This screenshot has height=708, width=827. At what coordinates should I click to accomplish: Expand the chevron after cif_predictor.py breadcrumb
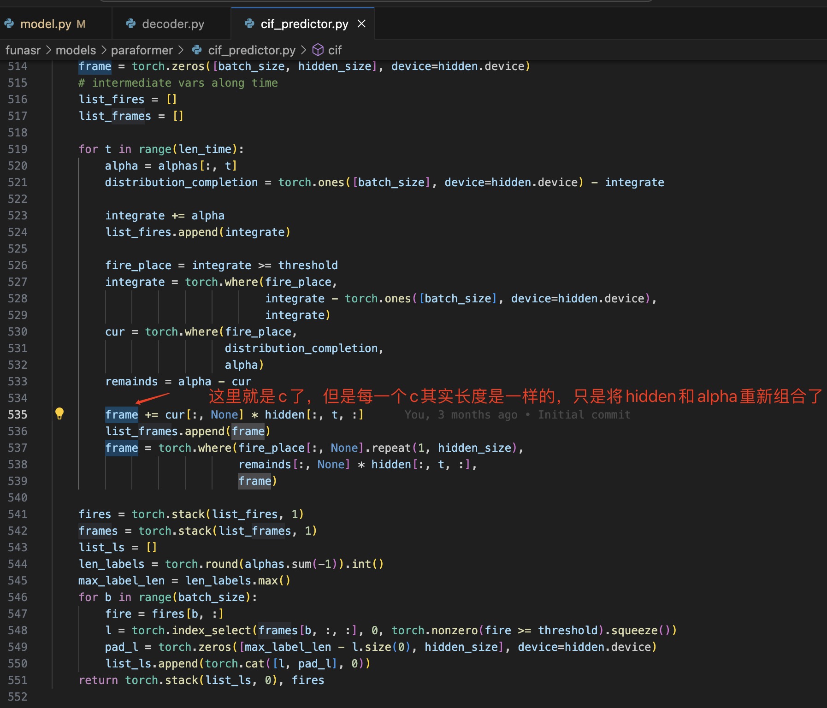pos(303,50)
